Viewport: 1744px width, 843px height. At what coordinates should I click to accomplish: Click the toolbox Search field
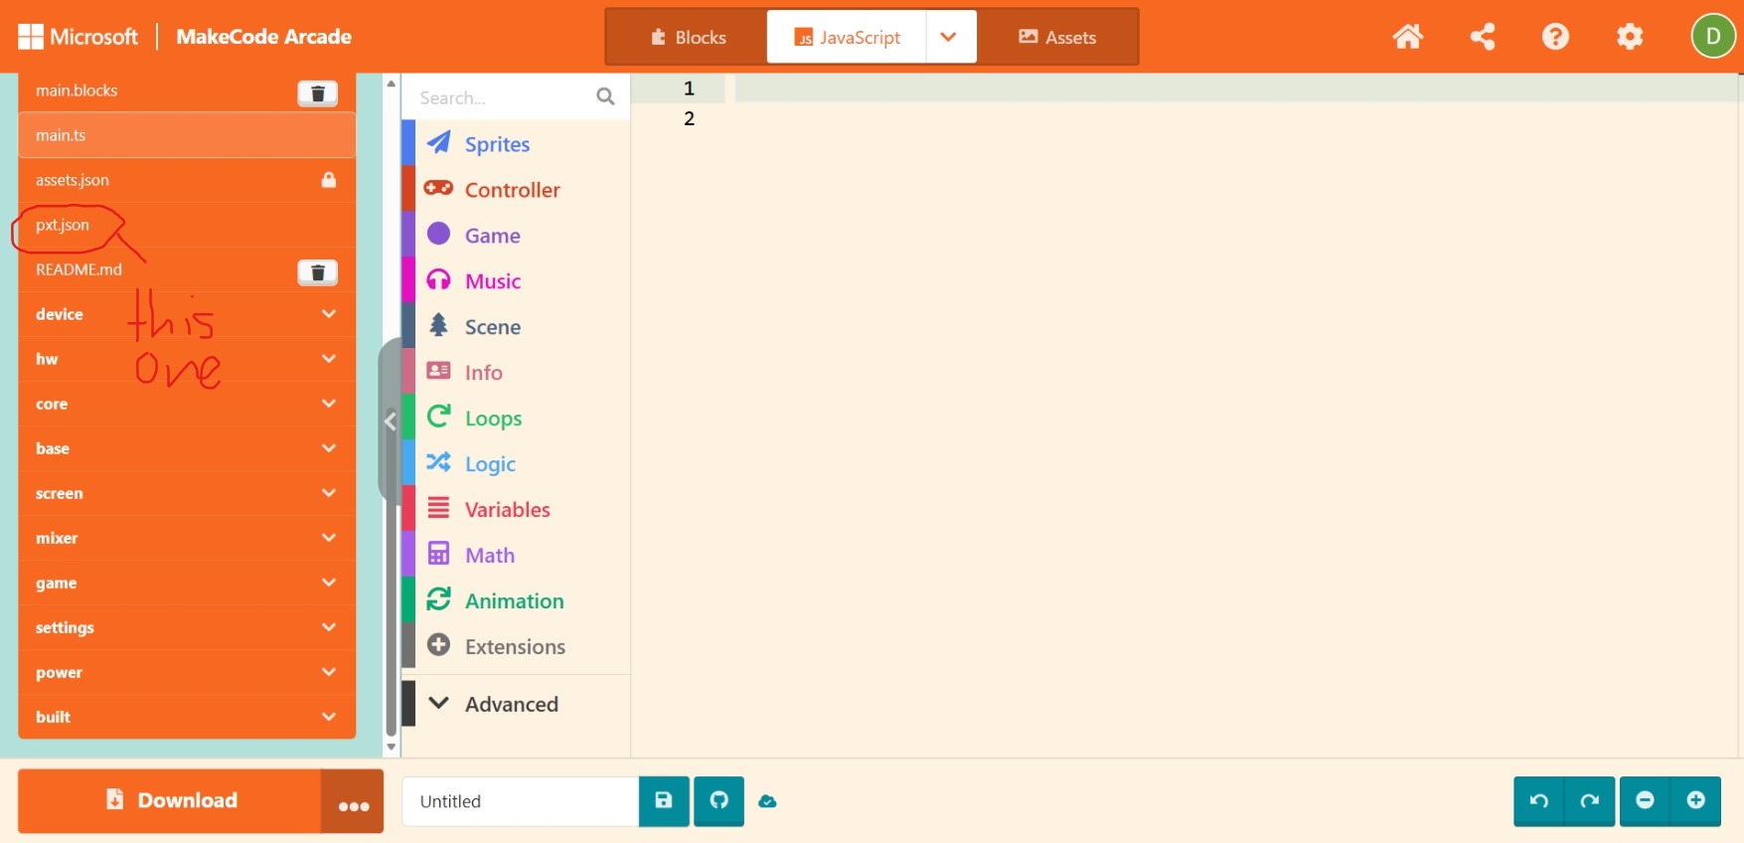502,97
